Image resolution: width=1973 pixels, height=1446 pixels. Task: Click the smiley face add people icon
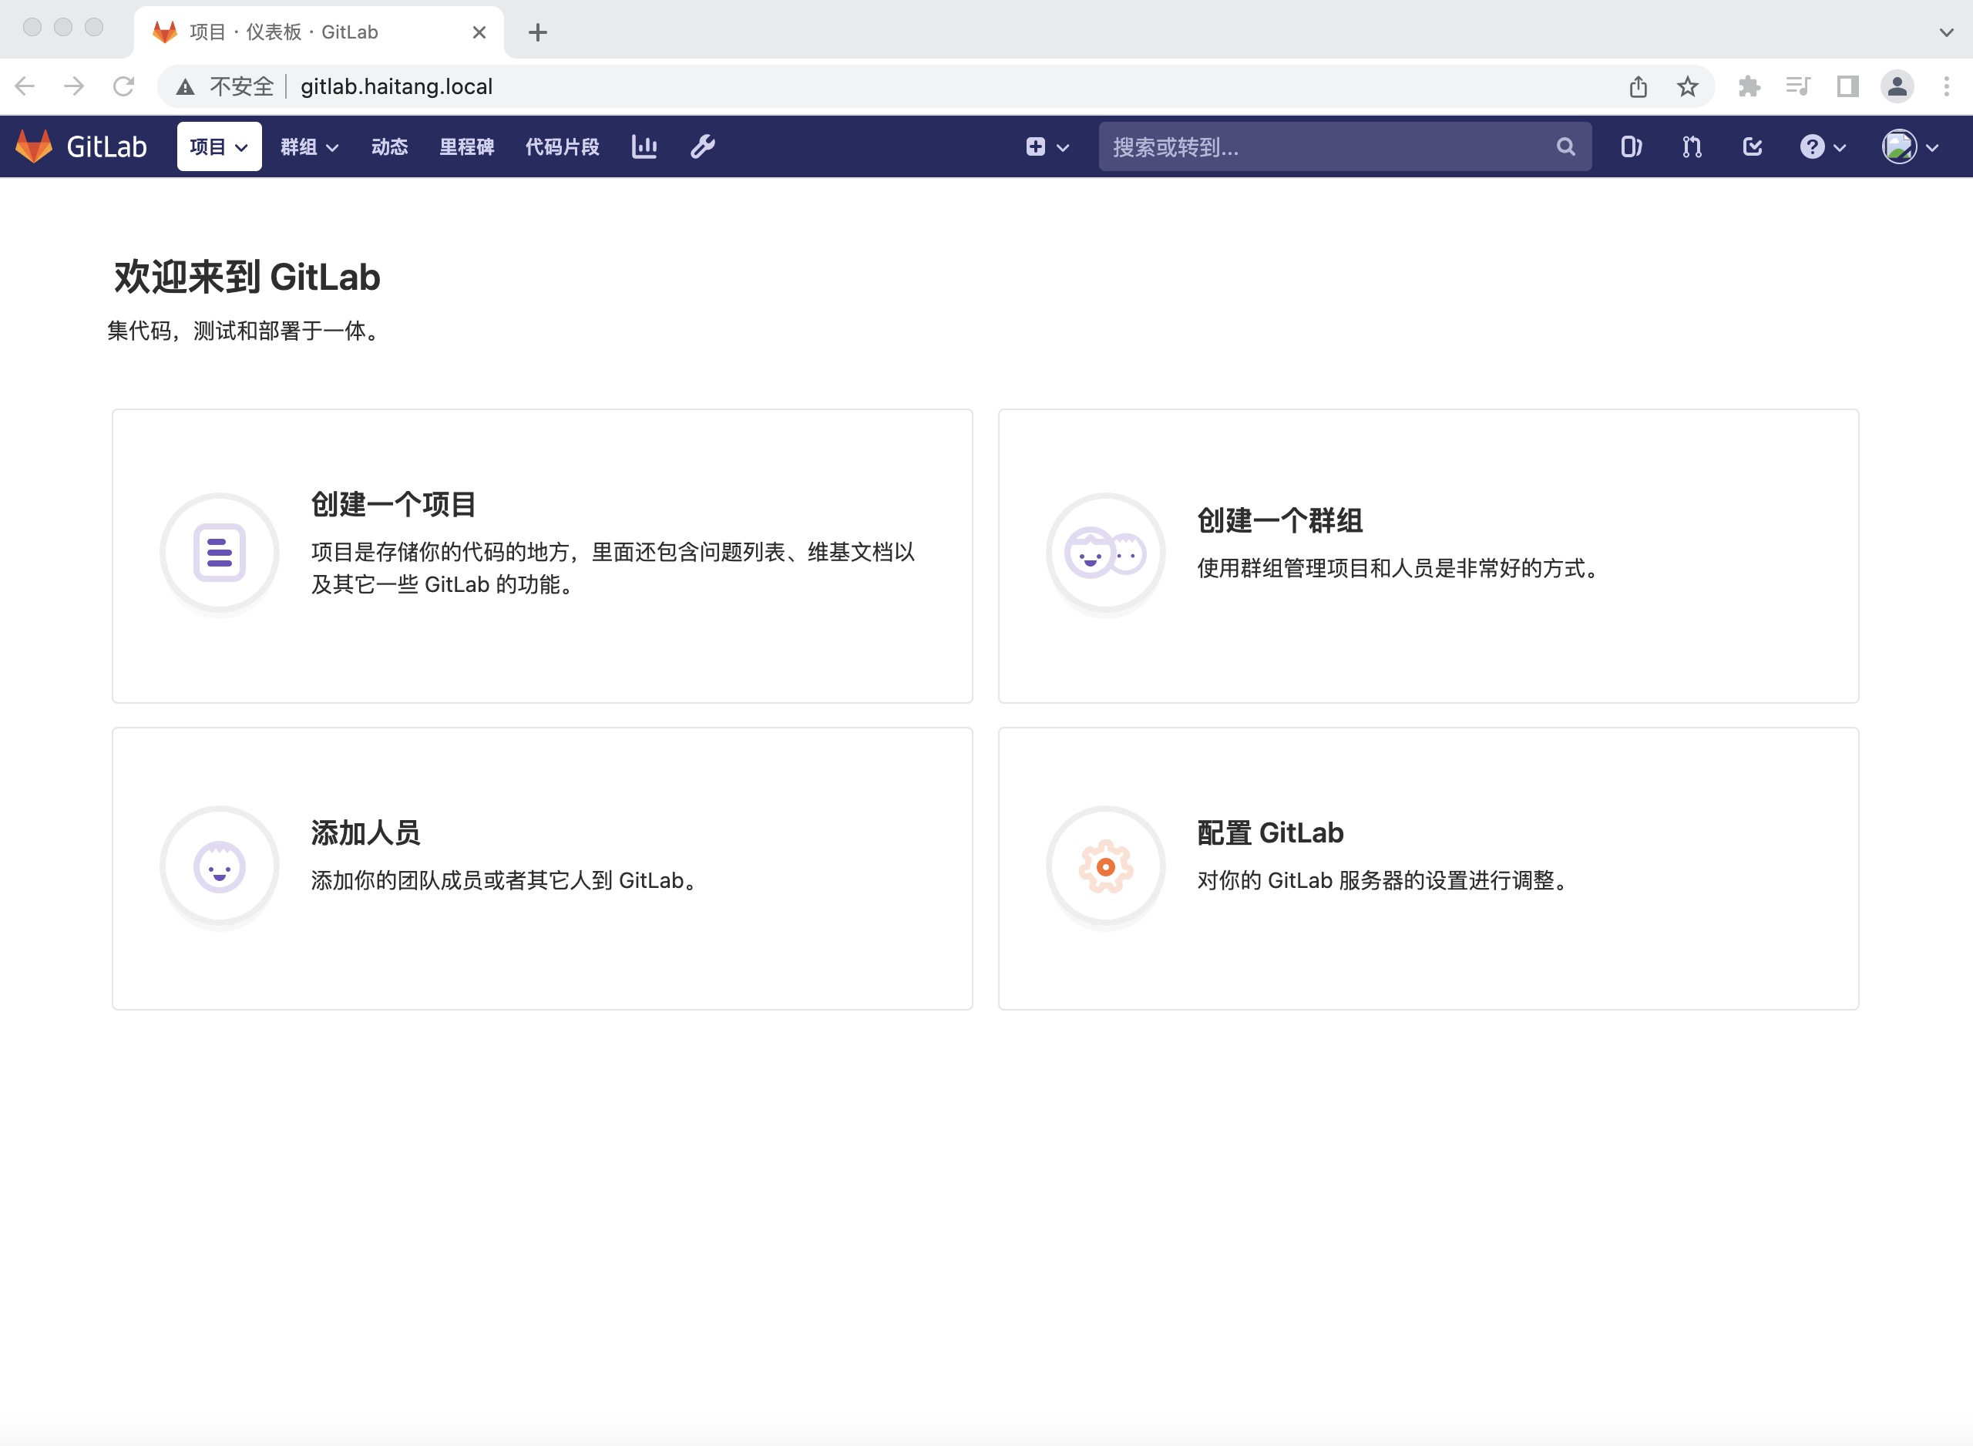220,866
